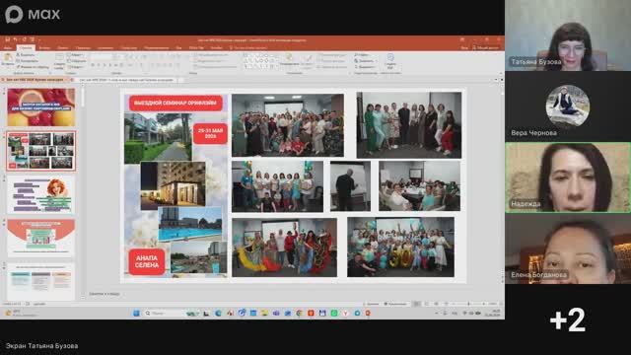Click Найти in the editing group
631x355 pixels.
[363, 55]
